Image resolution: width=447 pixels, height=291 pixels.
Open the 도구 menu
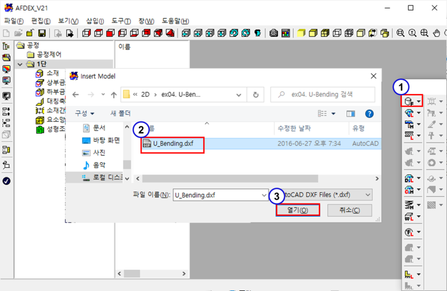pos(121,21)
